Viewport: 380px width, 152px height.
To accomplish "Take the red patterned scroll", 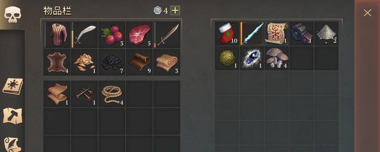I will [x=277, y=33].
